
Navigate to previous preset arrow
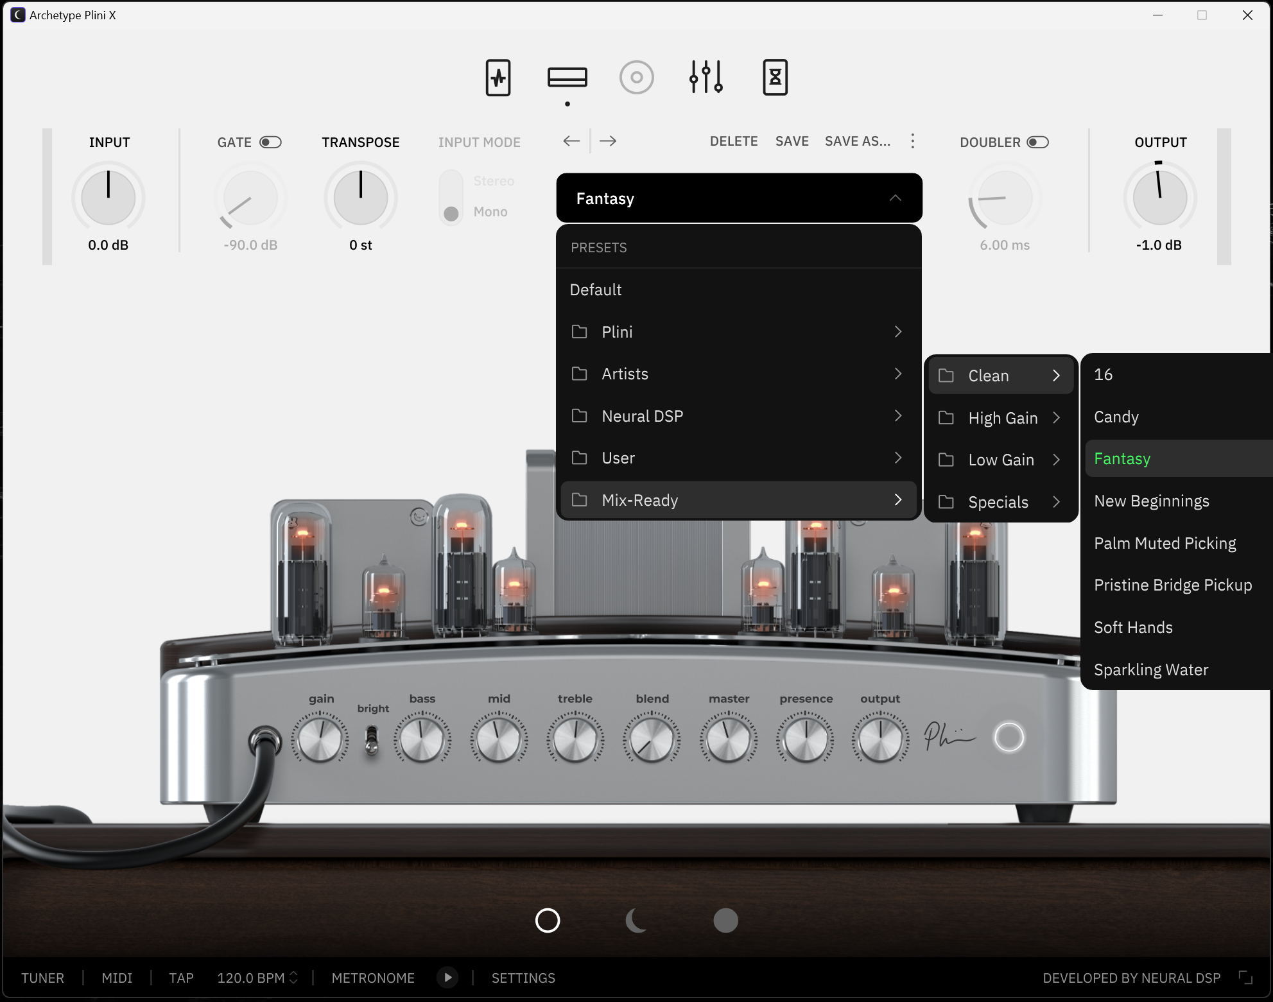(570, 143)
